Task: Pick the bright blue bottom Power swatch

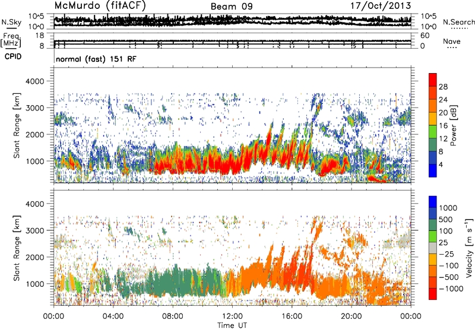Action: 433,170
